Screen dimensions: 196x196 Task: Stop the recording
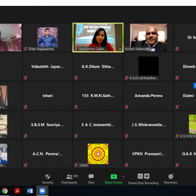147,176
